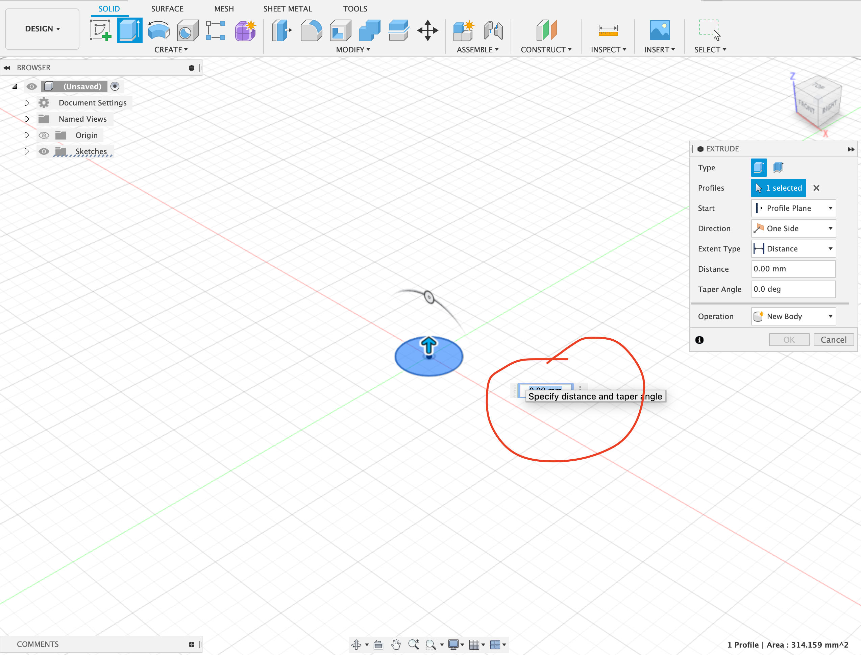
Task: Expand the Comments panel
Action: coord(191,645)
